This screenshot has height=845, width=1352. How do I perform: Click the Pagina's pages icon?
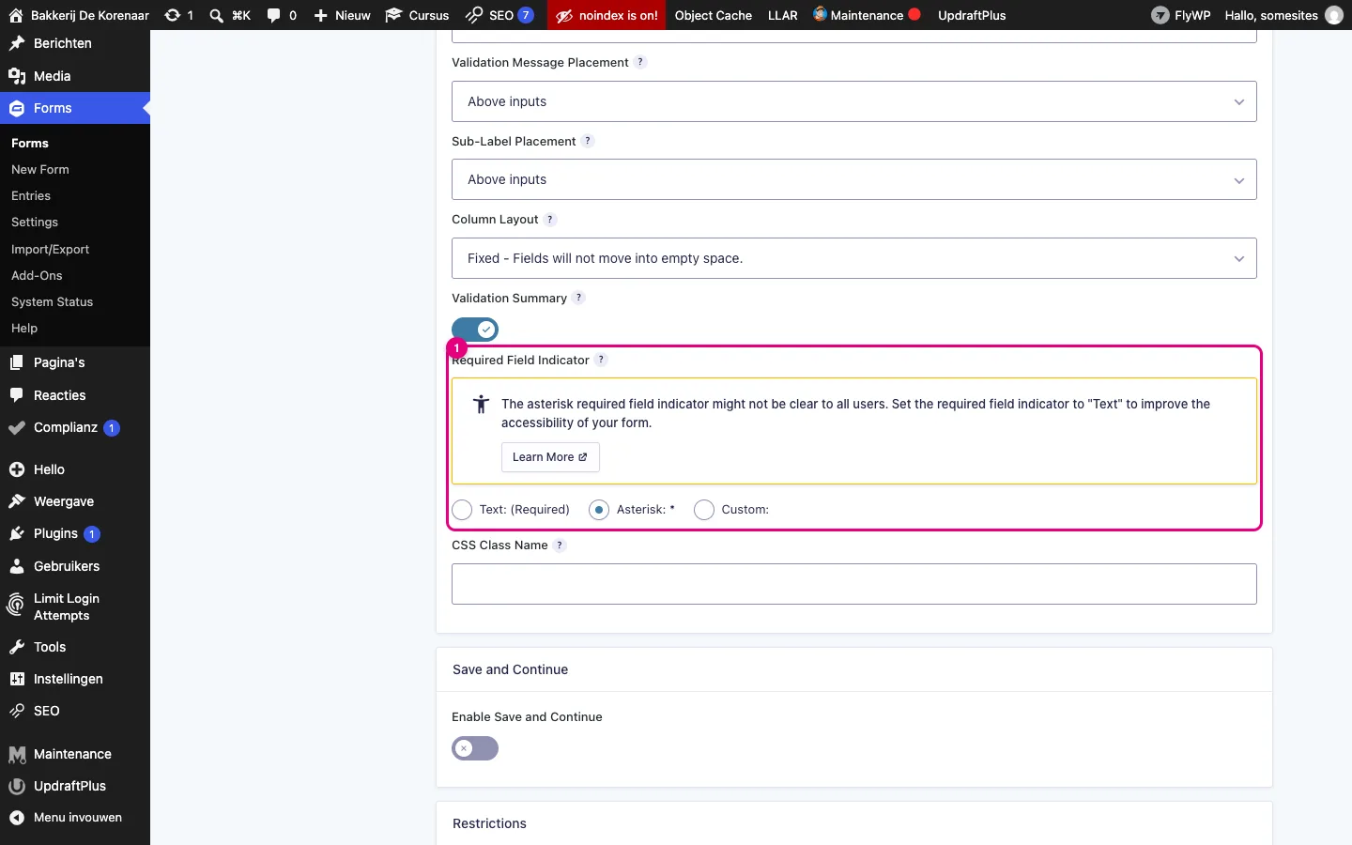coord(17,362)
